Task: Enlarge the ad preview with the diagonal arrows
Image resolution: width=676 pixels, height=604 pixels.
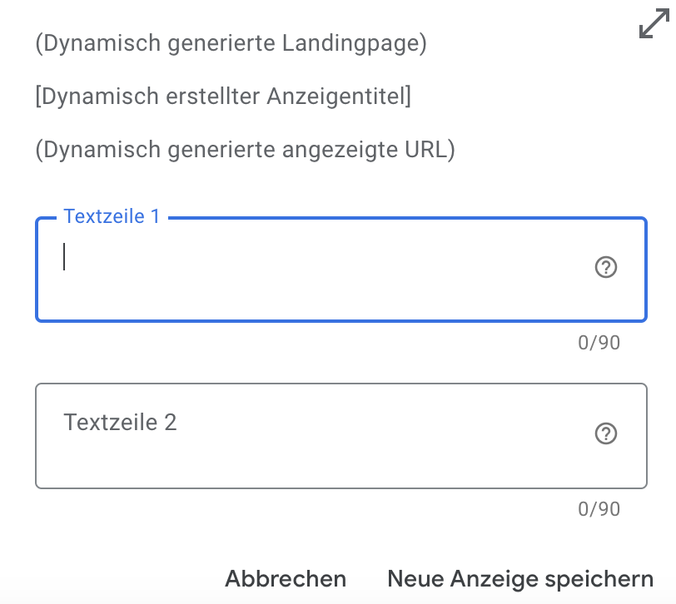Action: tap(654, 24)
